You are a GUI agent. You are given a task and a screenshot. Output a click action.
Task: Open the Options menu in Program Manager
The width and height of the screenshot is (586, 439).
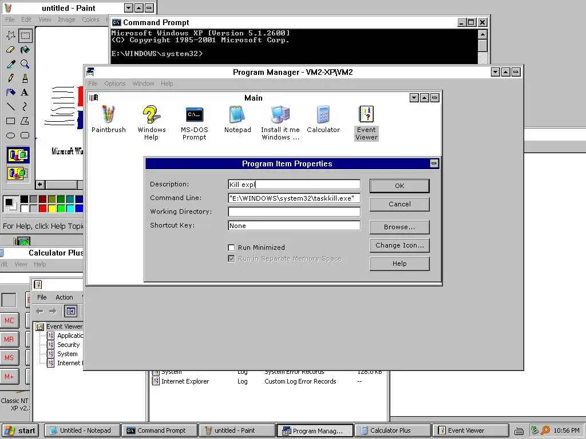(x=114, y=83)
